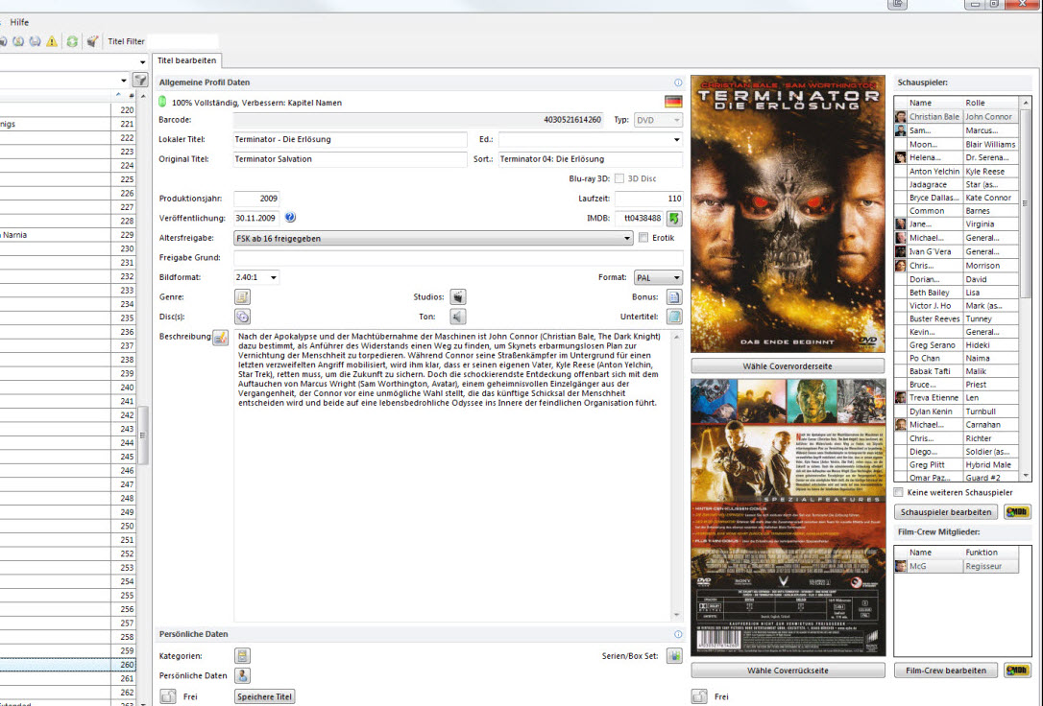Click the green completeness indicator icon
Viewport: 1043px width, 706px height.
(162, 102)
